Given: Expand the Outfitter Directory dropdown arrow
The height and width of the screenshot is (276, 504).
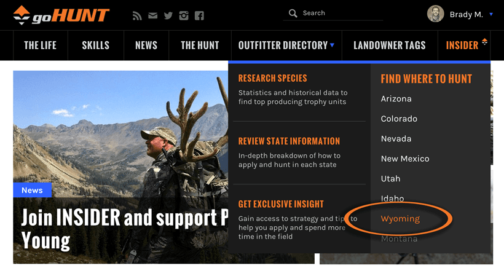Looking at the screenshot, I should [333, 45].
